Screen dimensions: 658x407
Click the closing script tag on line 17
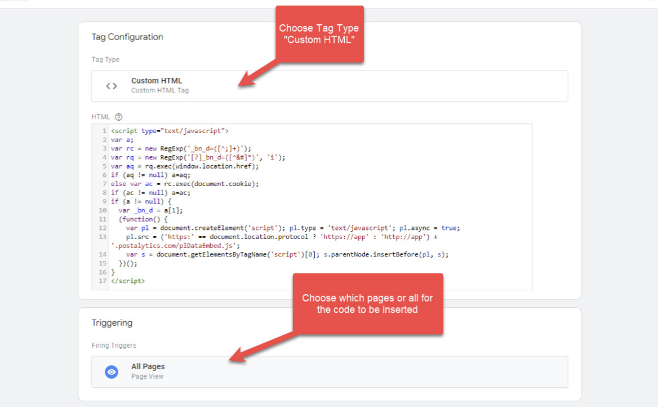128,281
